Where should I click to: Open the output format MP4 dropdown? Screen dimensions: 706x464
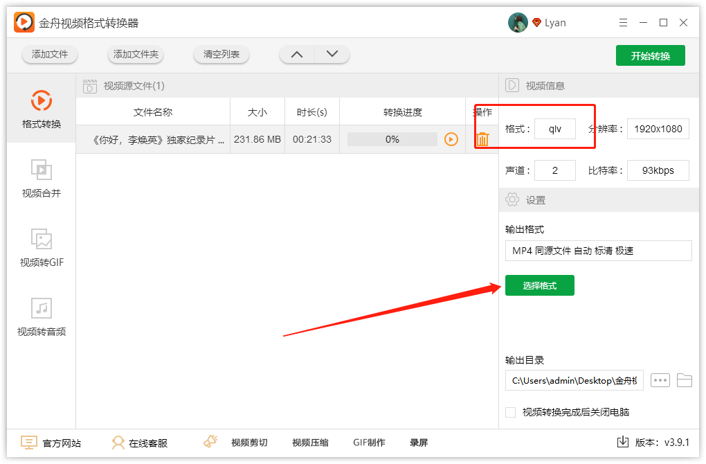[x=598, y=251]
